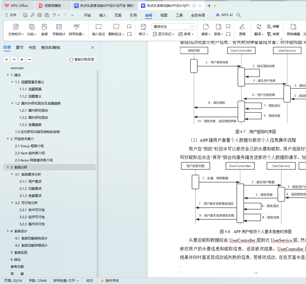Open 文档校对 document proofreading tool

coord(16,30)
